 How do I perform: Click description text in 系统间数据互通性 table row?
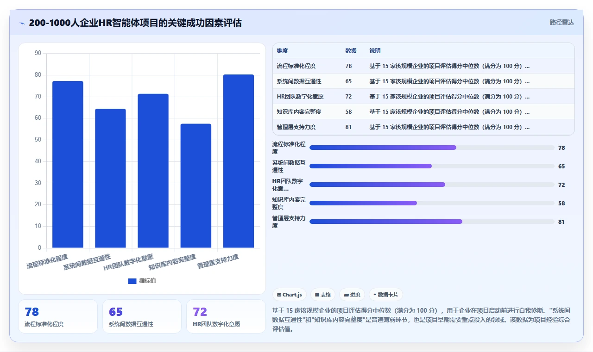(449, 81)
